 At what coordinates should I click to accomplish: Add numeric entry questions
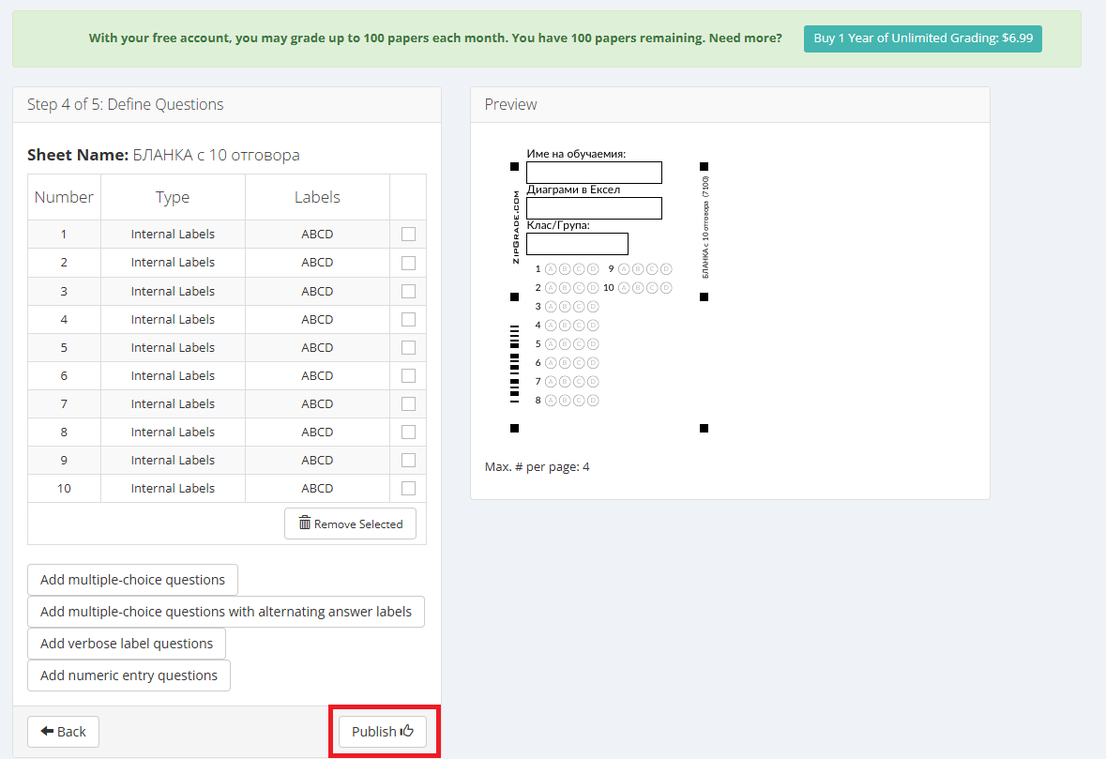129,676
